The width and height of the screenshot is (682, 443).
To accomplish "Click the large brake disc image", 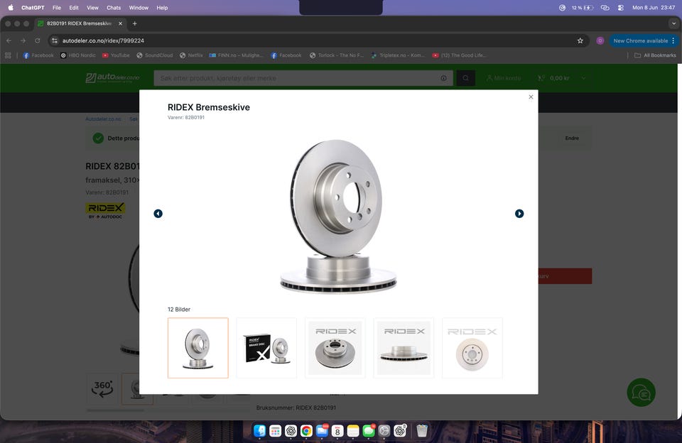I will 338,216.
